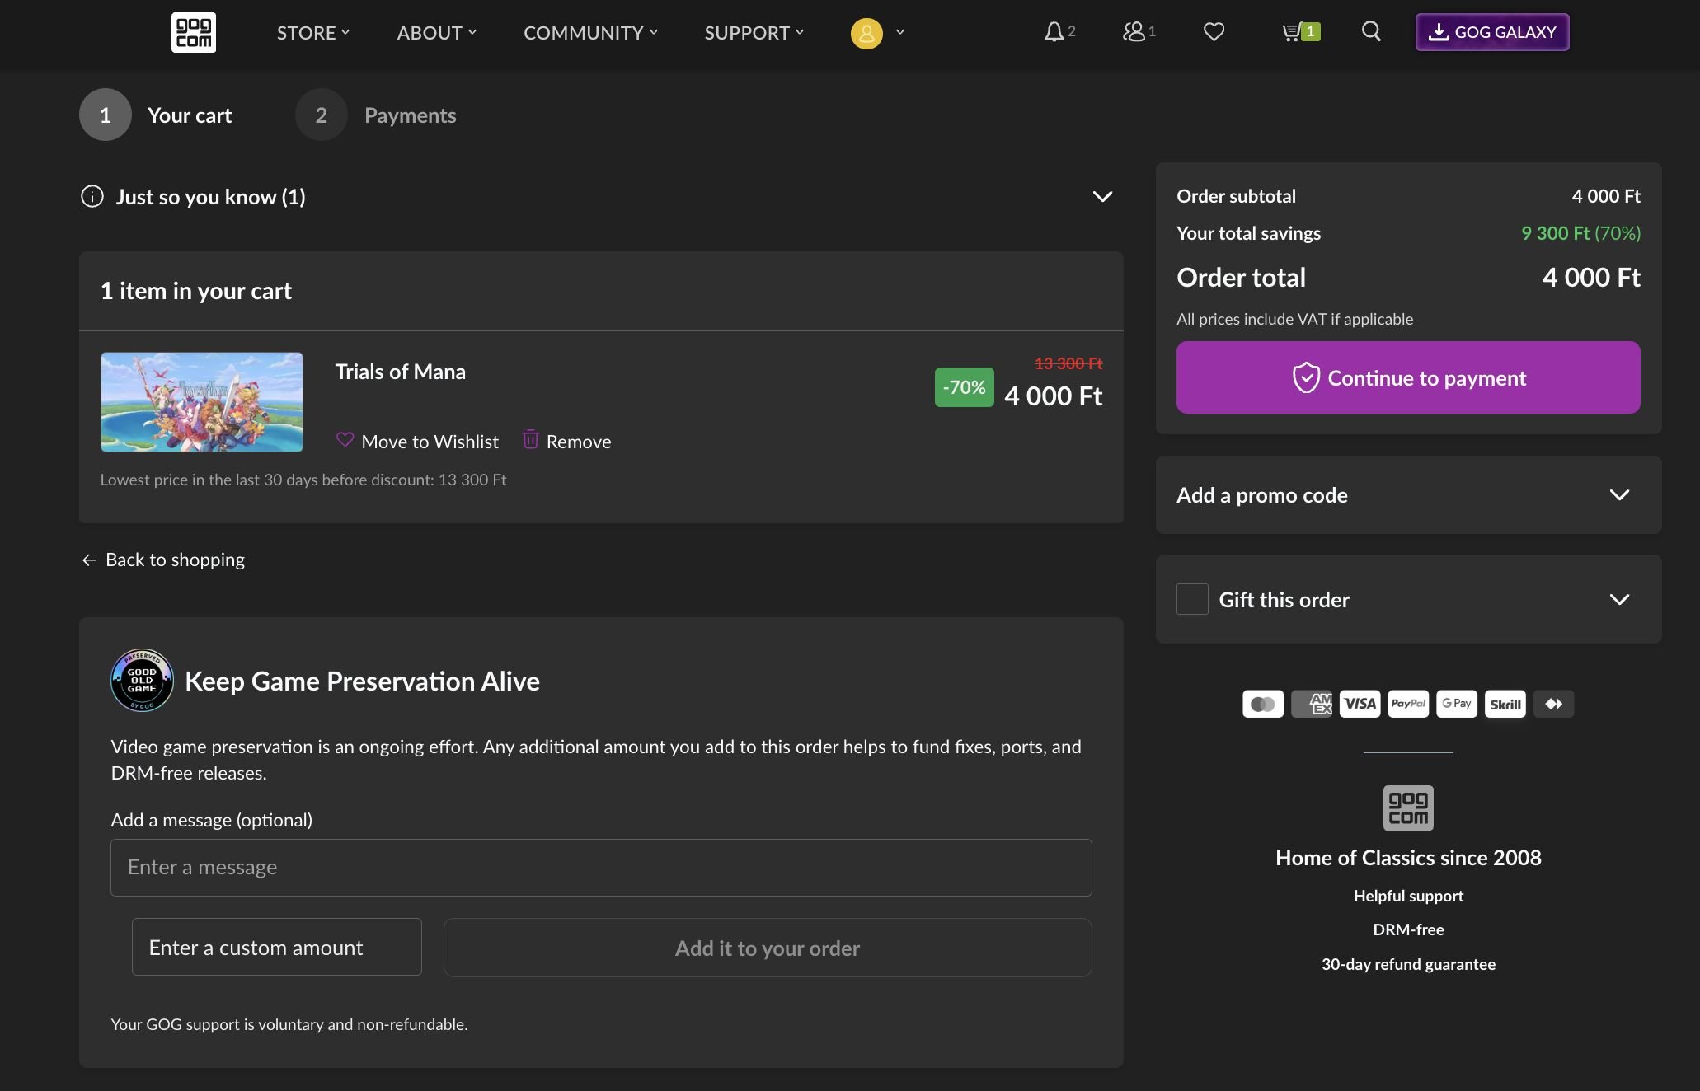Click the back arrow beside Back to shopping
The height and width of the screenshot is (1091, 1700).
89,560
